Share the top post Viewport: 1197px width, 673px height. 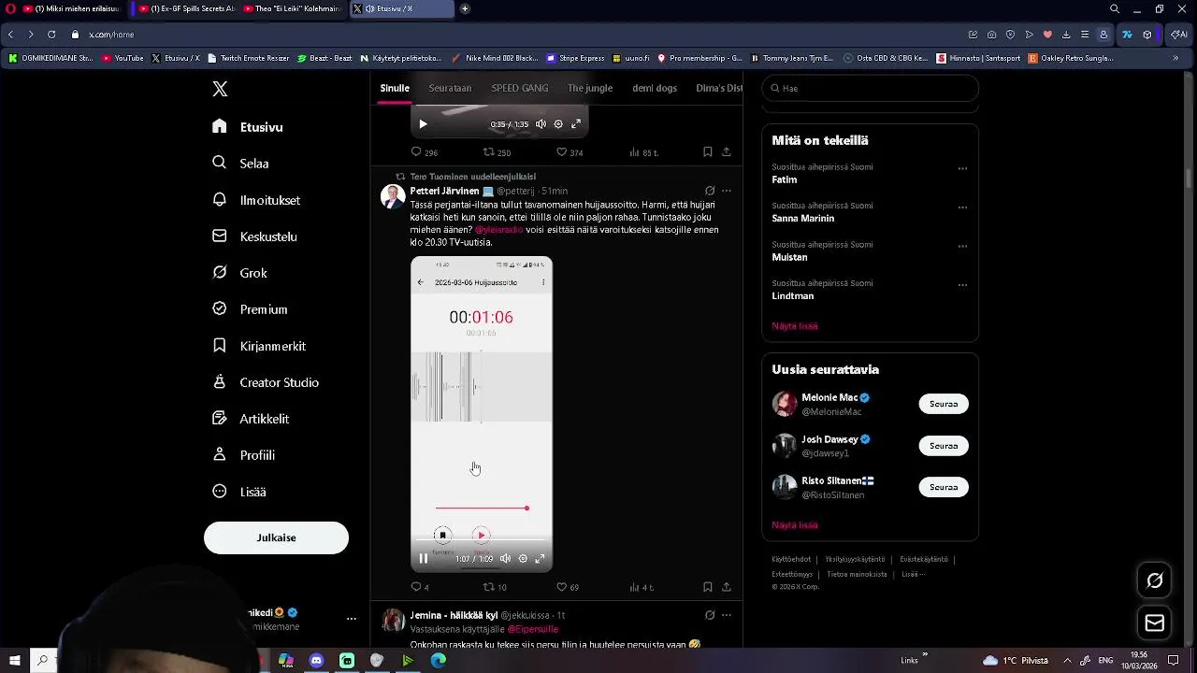pos(726,151)
